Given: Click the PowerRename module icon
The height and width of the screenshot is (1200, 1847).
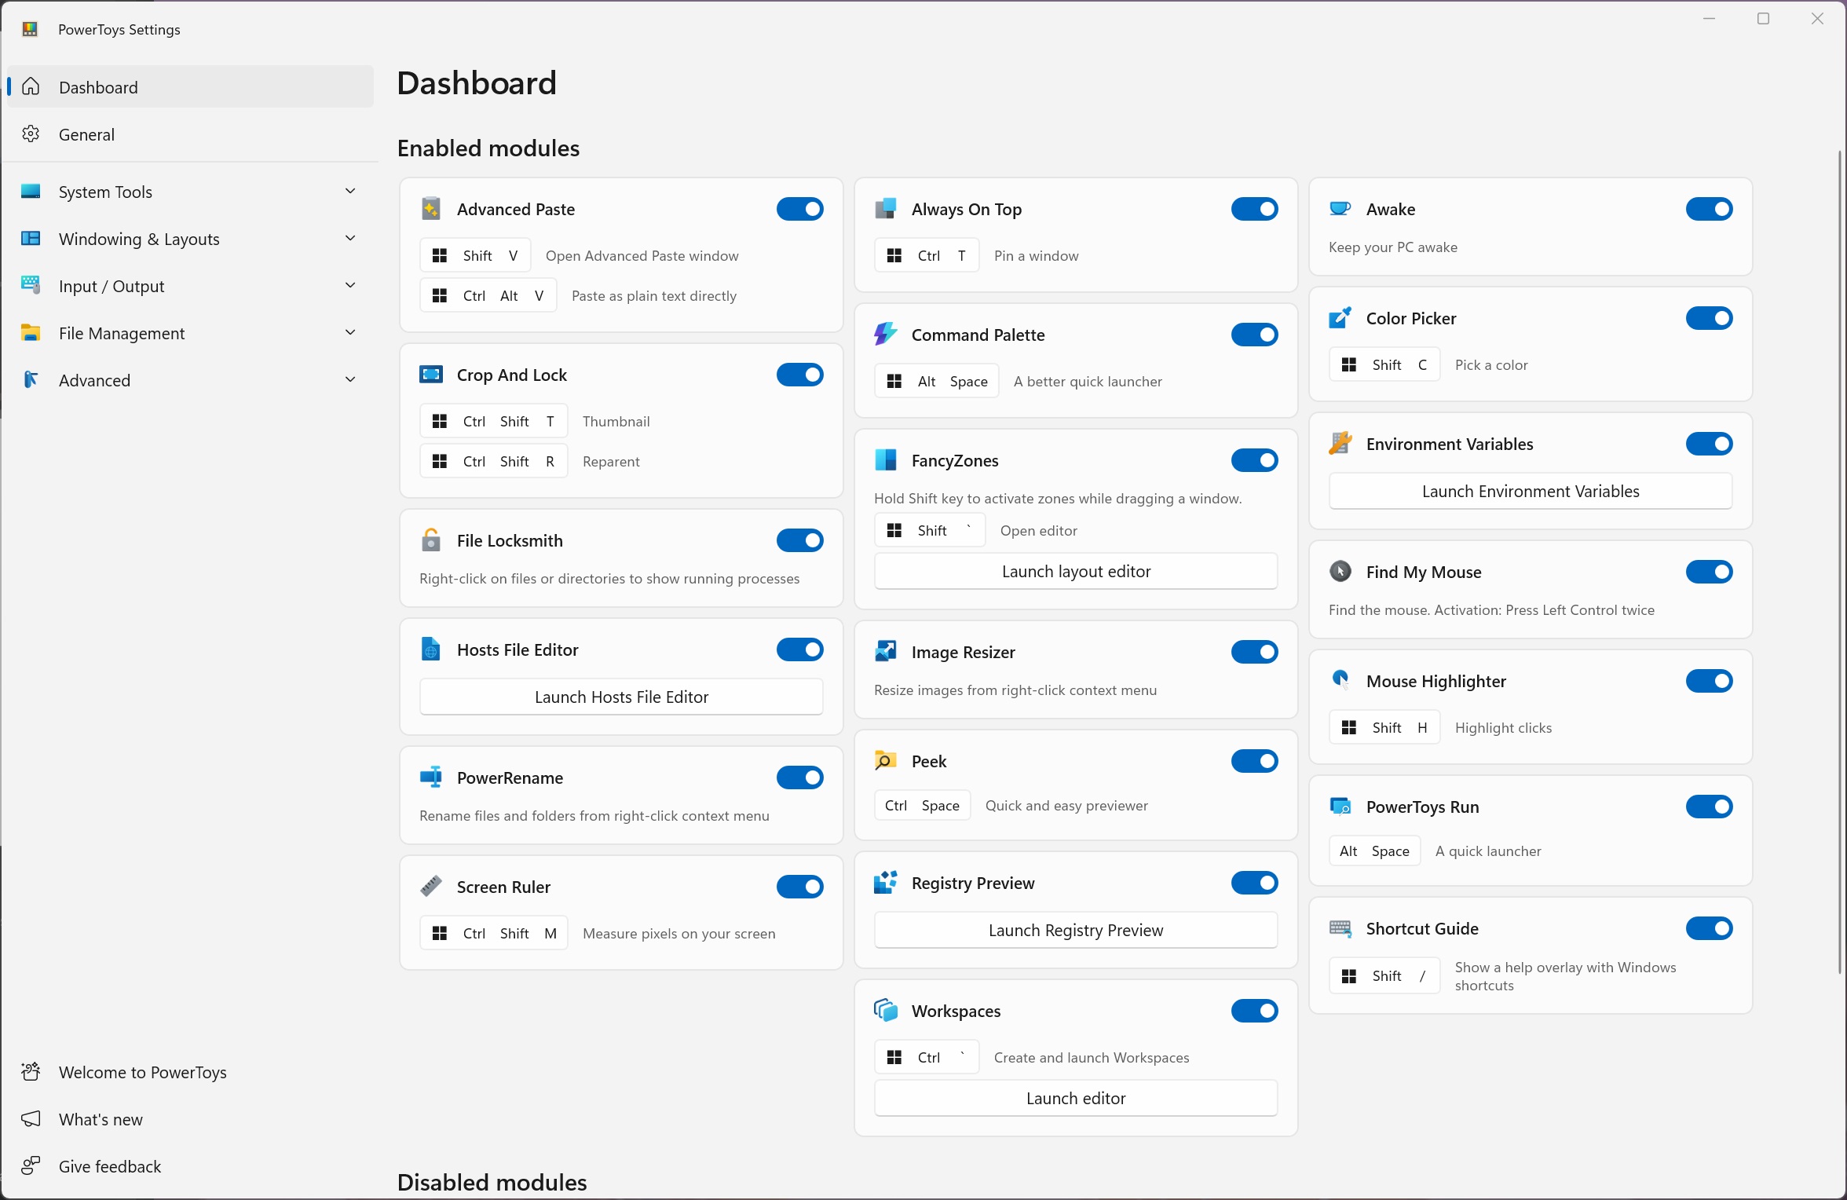Looking at the screenshot, I should [x=431, y=777].
